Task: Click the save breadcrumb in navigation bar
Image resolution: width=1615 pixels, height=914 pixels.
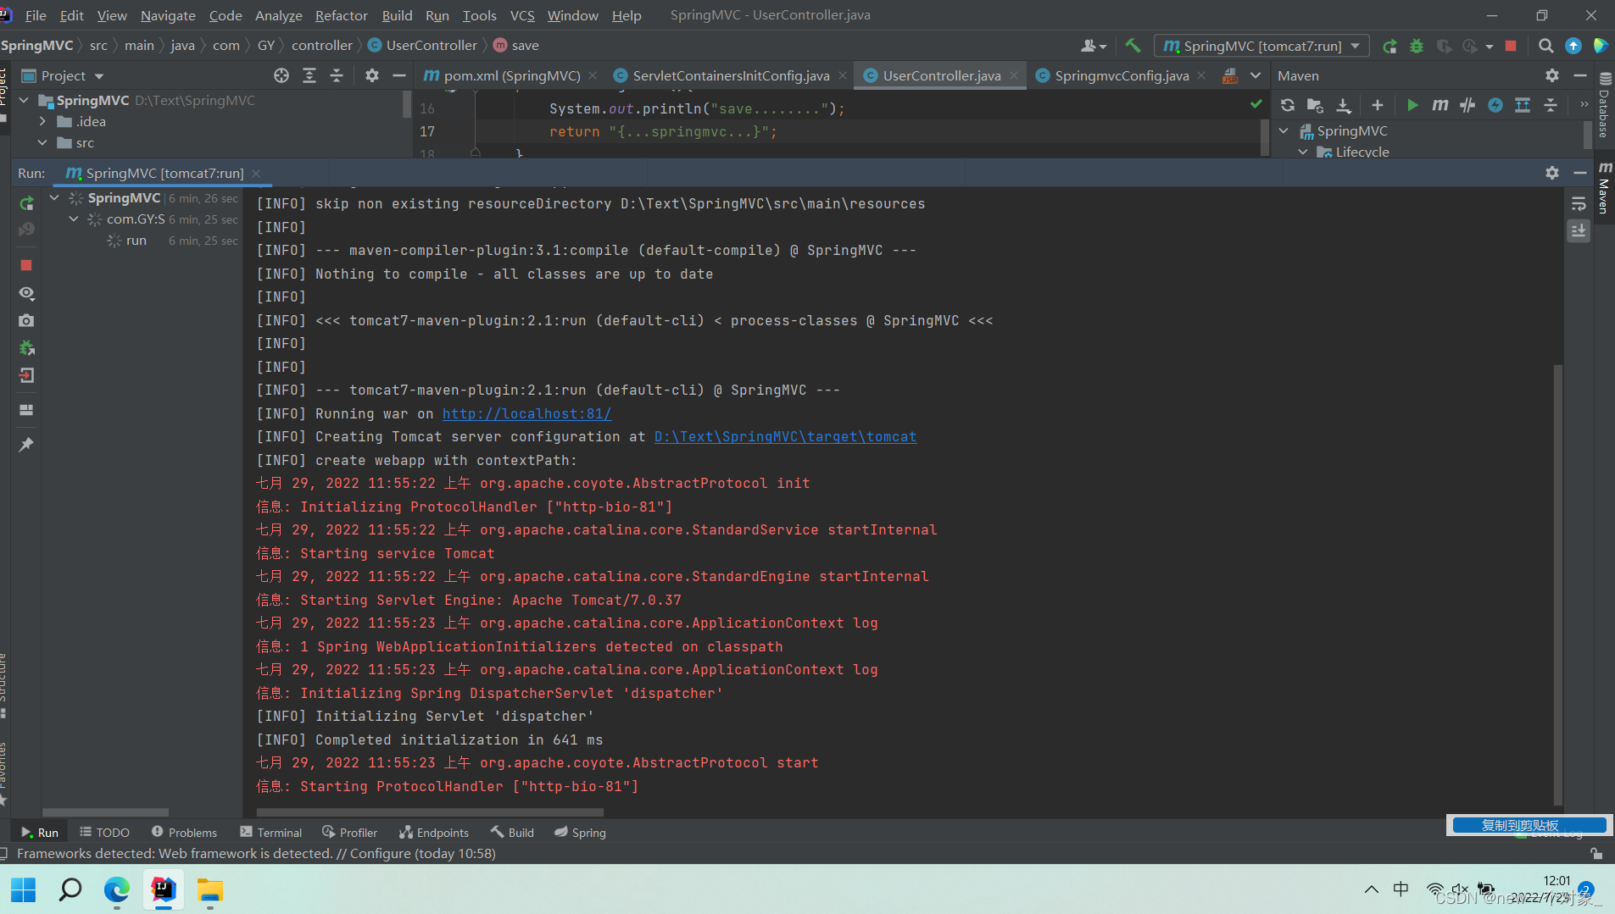Action: pyautogui.click(x=516, y=46)
